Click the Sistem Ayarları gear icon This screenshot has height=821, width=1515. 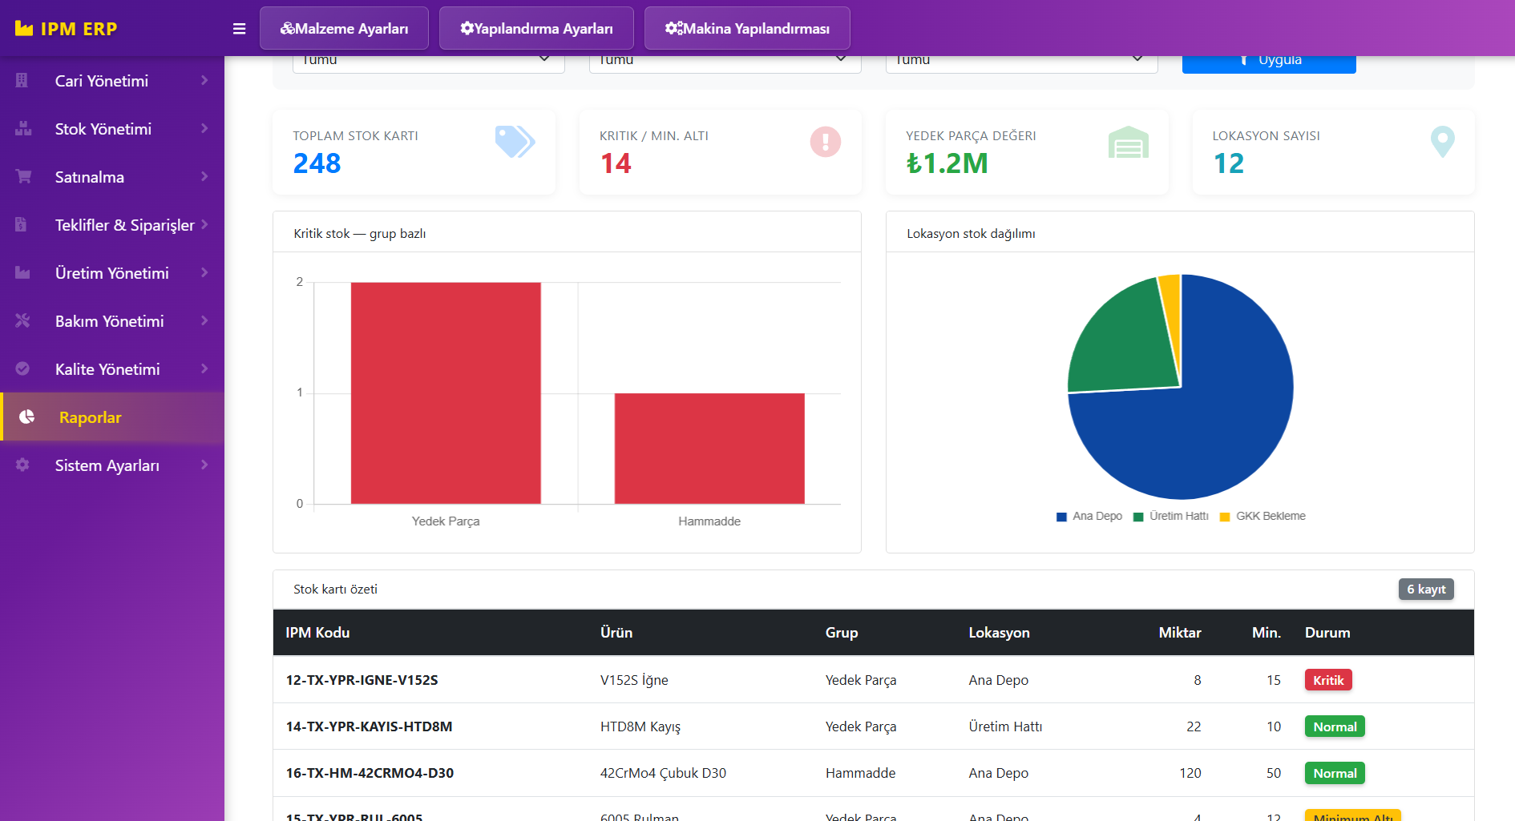tap(22, 465)
